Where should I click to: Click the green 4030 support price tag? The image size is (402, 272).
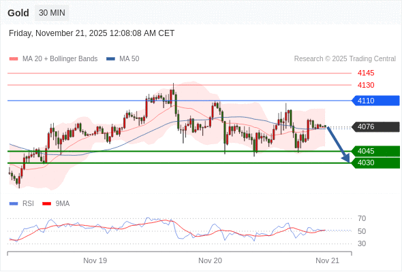pyautogui.click(x=375, y=163)
